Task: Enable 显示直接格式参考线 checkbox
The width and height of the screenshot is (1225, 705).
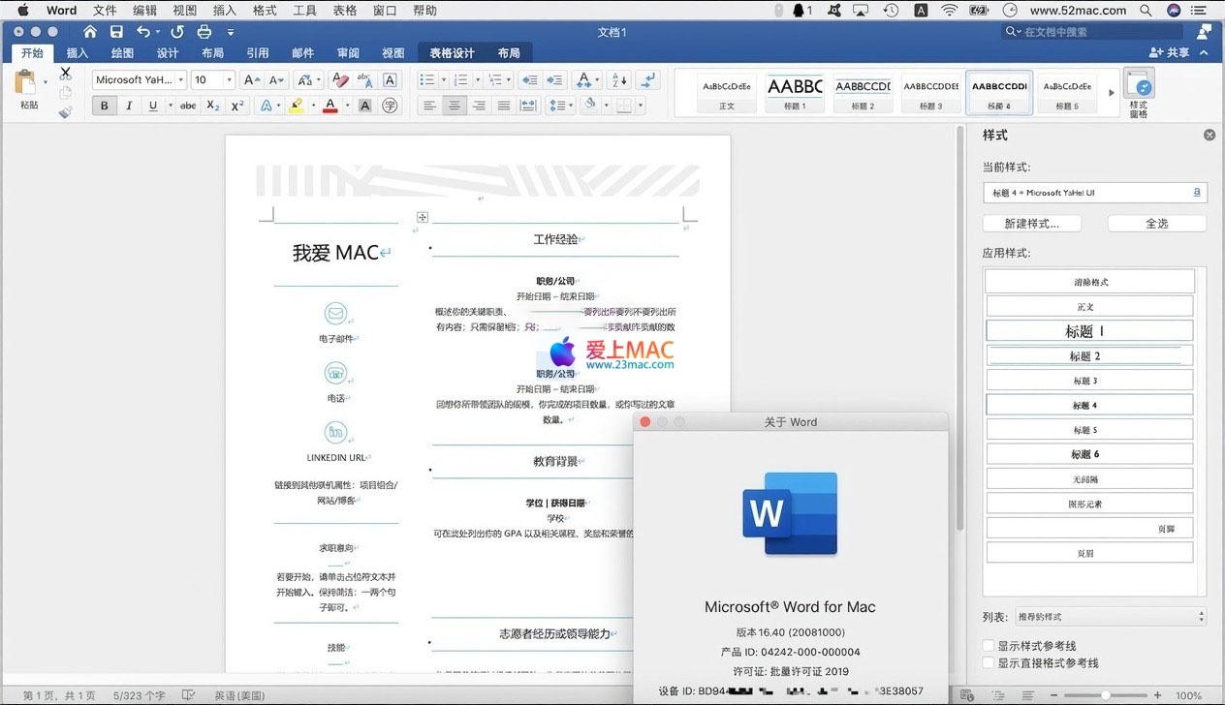Action: [x=989, y=663]
